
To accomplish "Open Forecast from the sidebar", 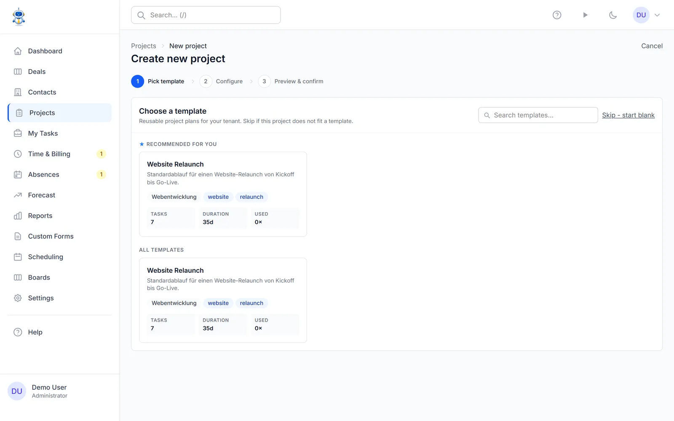I will point(60,195).
